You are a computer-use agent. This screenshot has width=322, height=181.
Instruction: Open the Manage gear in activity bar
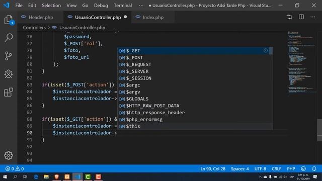(9, 155)
